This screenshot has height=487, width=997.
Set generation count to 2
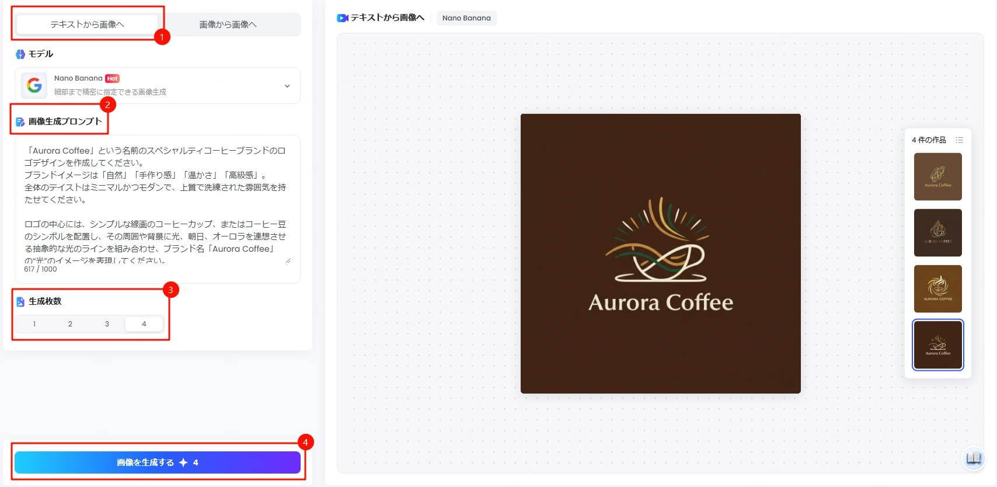pos(70,324)
